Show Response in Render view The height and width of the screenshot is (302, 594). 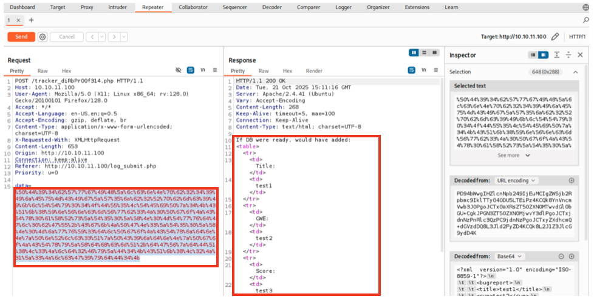click(314, 71)
